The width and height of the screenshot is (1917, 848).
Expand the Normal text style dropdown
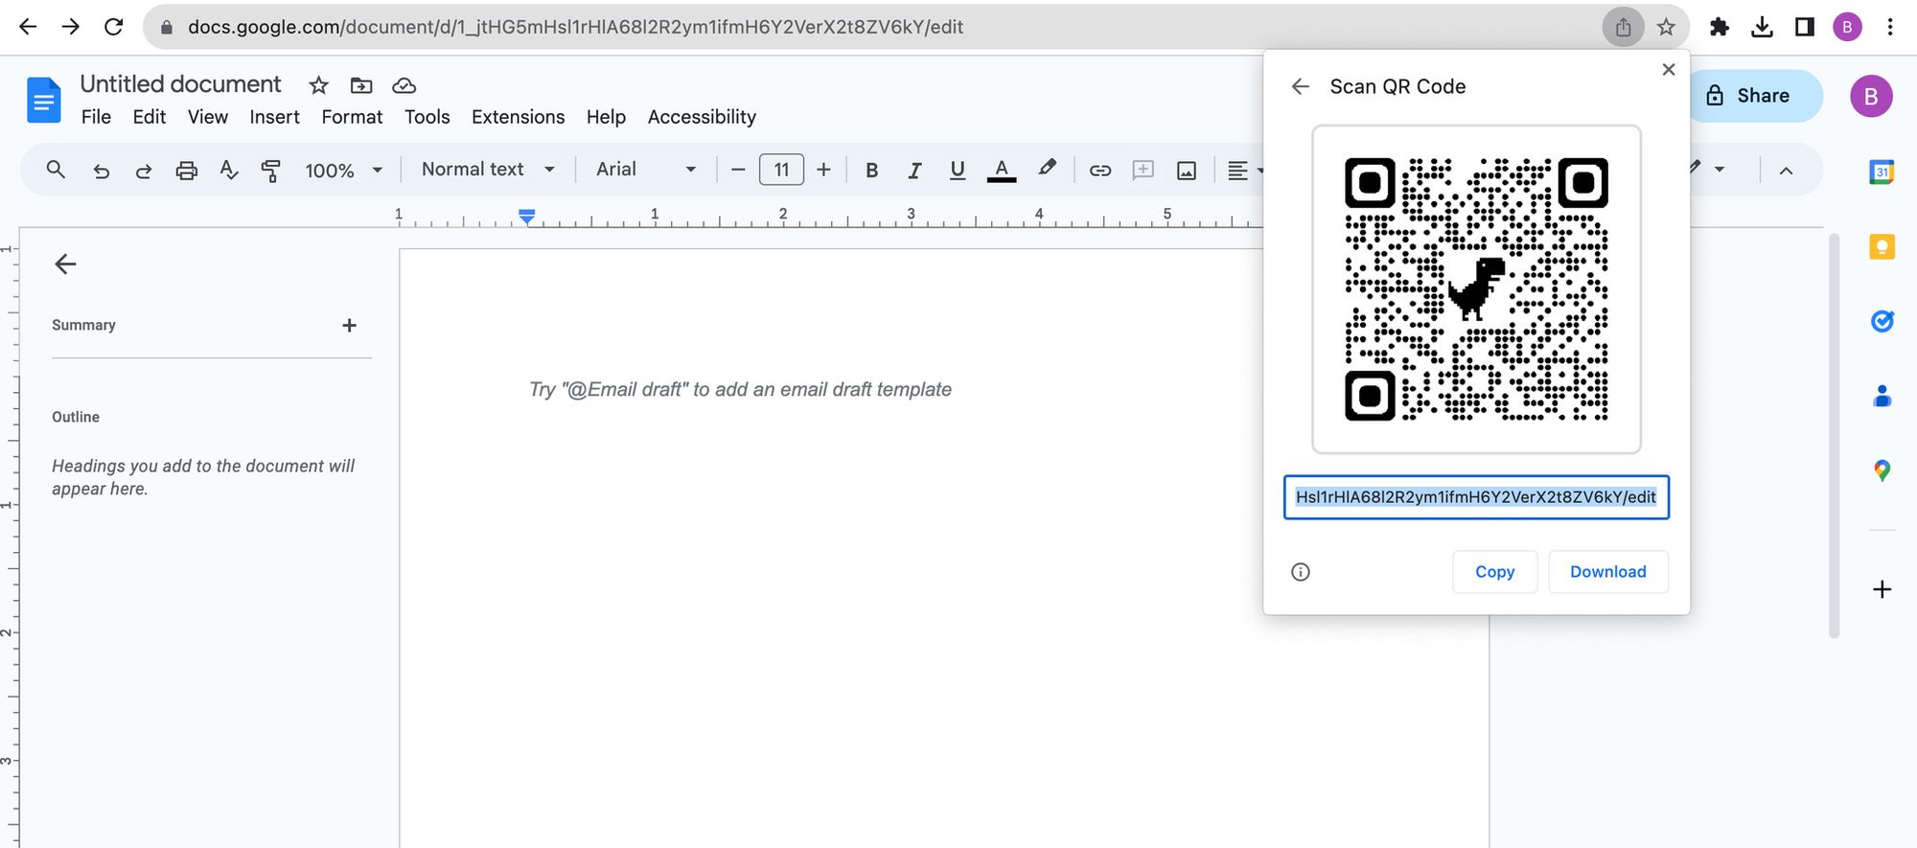[488, 170]
